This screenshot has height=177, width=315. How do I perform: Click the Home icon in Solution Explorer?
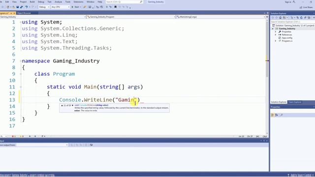pos(280,18)
